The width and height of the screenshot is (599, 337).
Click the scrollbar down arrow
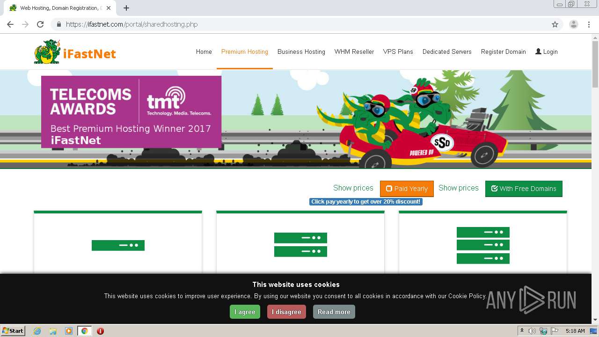tap(595, 320)
